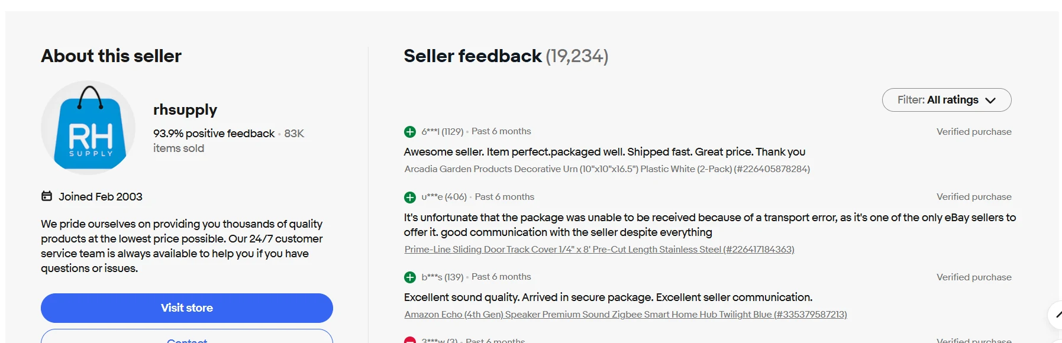Click reviewer name u***e (406)
This screenshot has height=343, width=1062.
point(444,197)
